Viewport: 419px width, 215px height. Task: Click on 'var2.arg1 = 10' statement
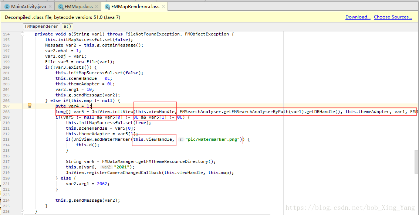75,89
